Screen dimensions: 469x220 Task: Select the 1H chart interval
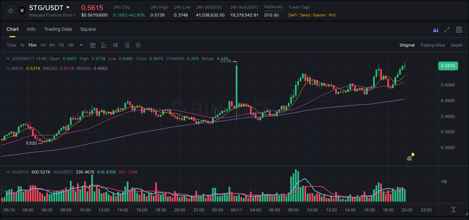[x=43, y=45]
